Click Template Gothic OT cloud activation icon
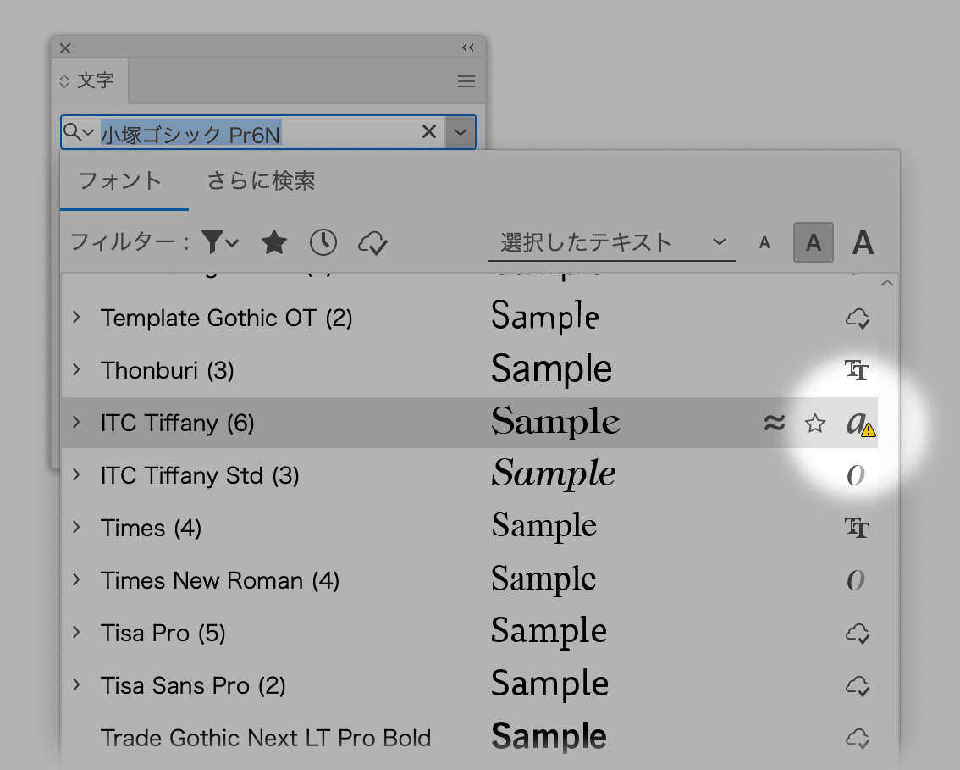Image resolution: width=960 pixels, height=770 pixels. point(858,319)
